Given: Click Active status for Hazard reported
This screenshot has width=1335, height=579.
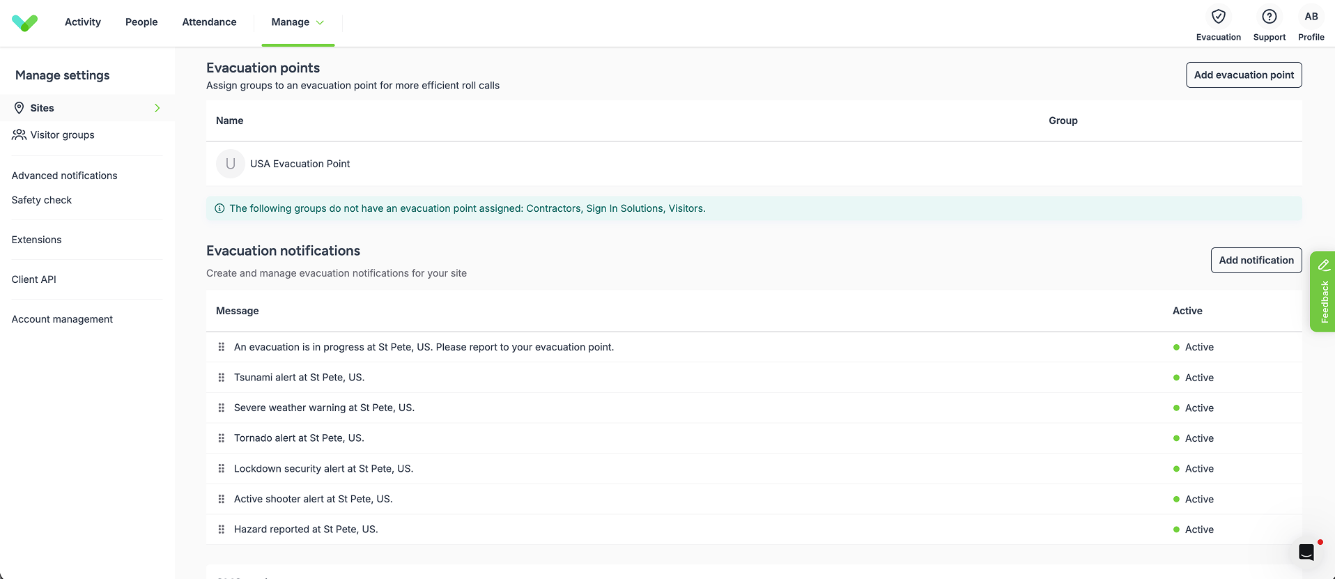Looking at the screenshot, I should pos(1194,530).
